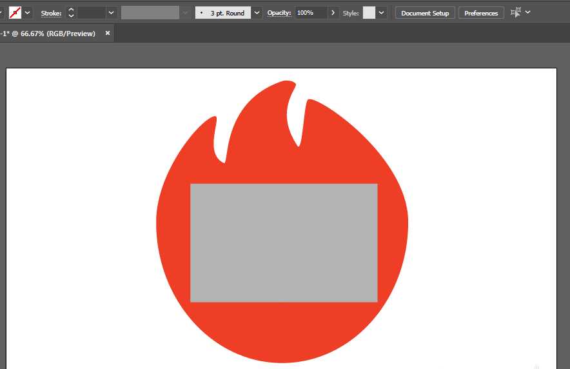
Task: Click the Align to selection icon
Action: coord(516,12)
